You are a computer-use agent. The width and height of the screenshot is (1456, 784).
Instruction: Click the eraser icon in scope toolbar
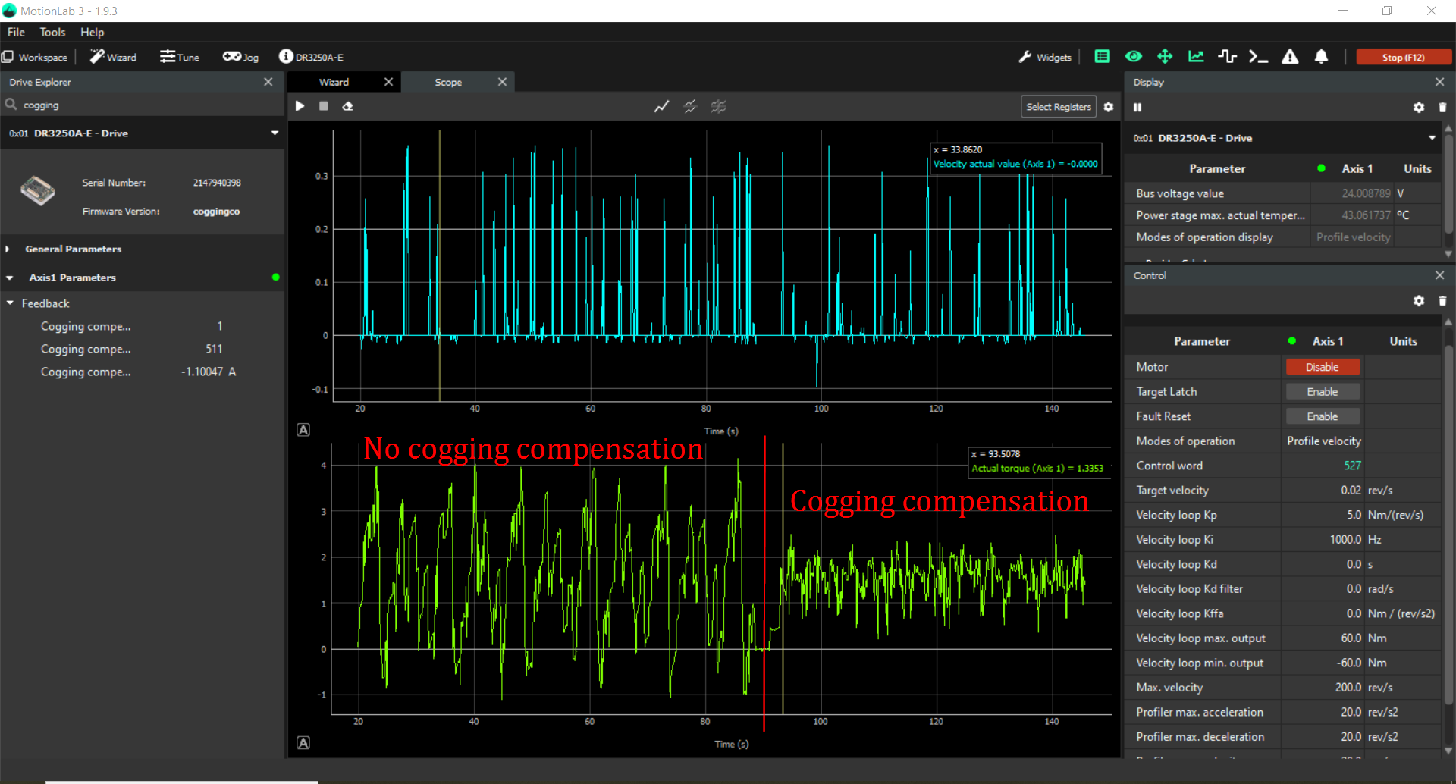(347, 106)
